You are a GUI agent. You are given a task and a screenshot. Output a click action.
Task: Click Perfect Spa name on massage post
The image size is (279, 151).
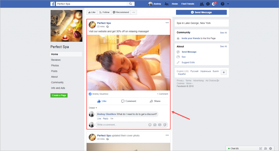click(104, 23)
